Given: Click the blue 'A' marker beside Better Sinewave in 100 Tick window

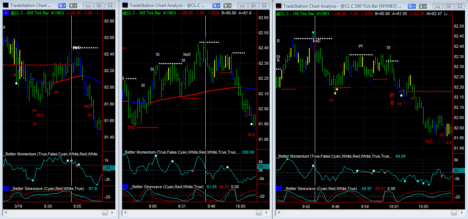Looking at the screenshot, I should pos(278,188).
